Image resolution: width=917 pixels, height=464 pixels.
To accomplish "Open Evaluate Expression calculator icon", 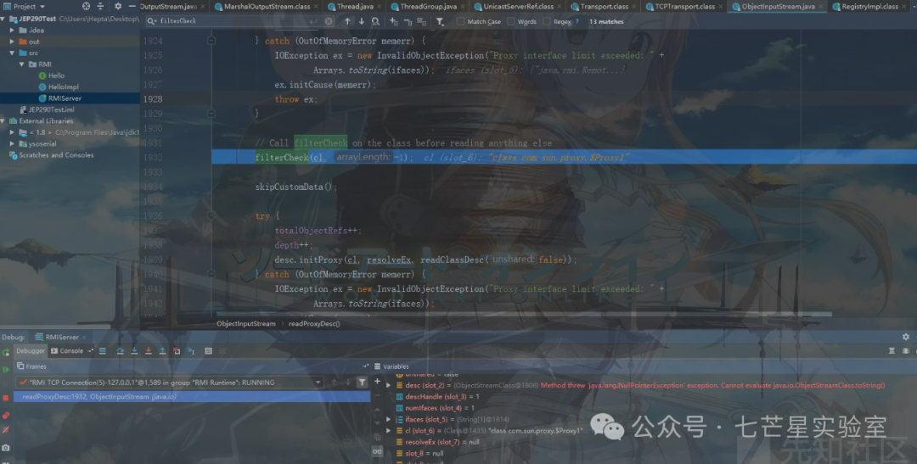I will (x=208, y=351).
